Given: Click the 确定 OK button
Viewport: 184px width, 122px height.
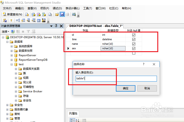Looking at the screenshot, I should click(x=125, y=88).
